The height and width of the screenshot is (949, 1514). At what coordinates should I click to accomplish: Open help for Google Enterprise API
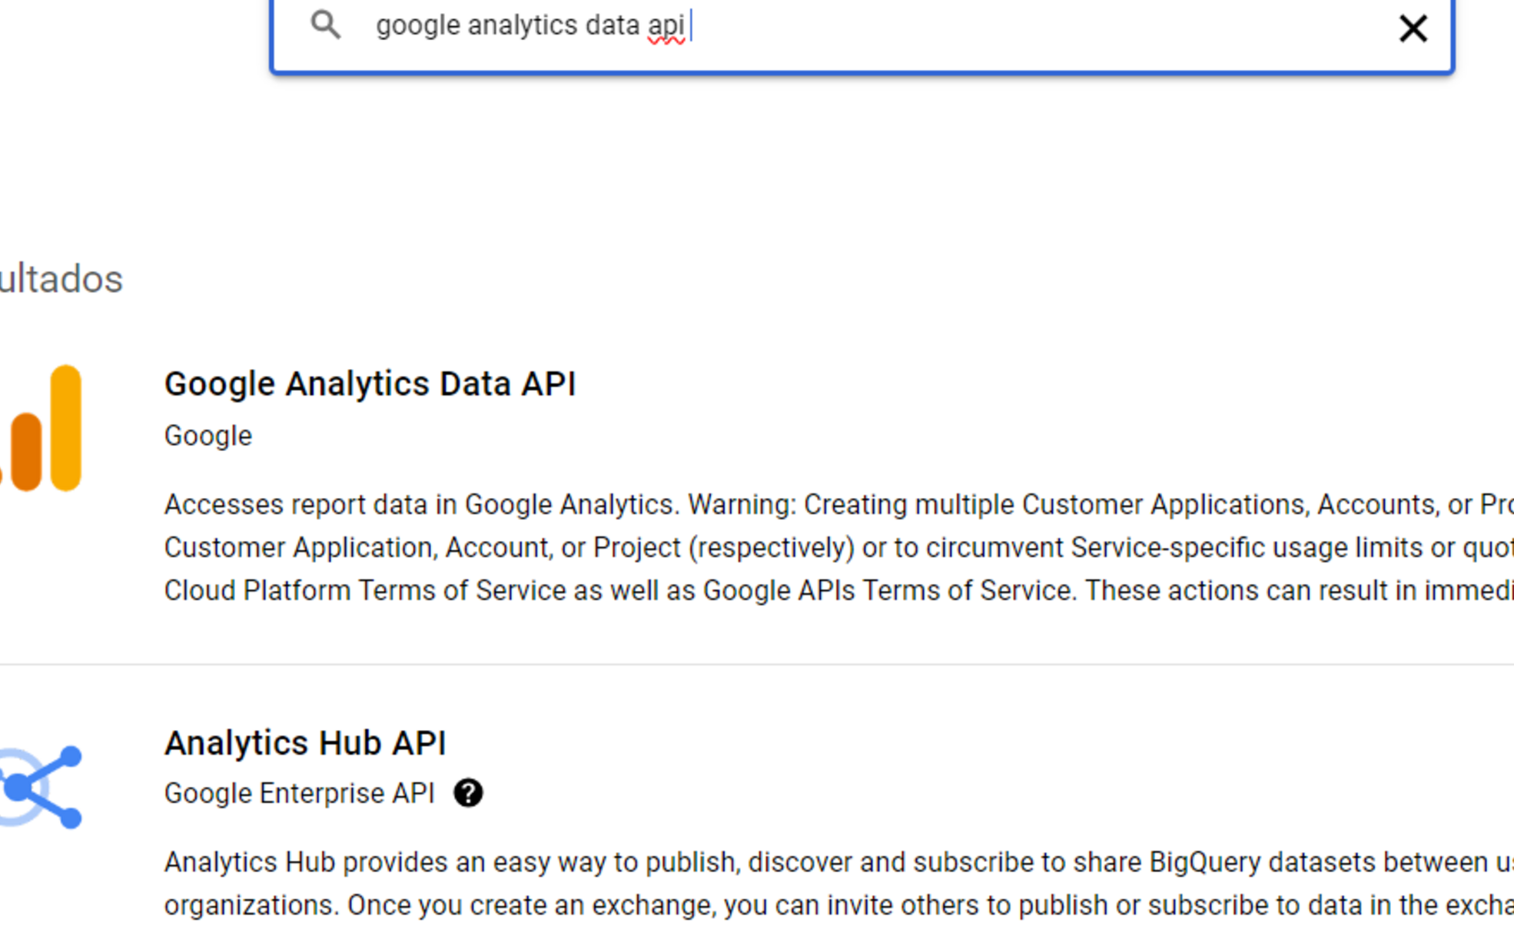[468, 793]
